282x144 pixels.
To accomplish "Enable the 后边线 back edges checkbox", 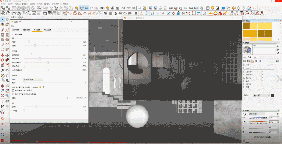I will (244, 68).
